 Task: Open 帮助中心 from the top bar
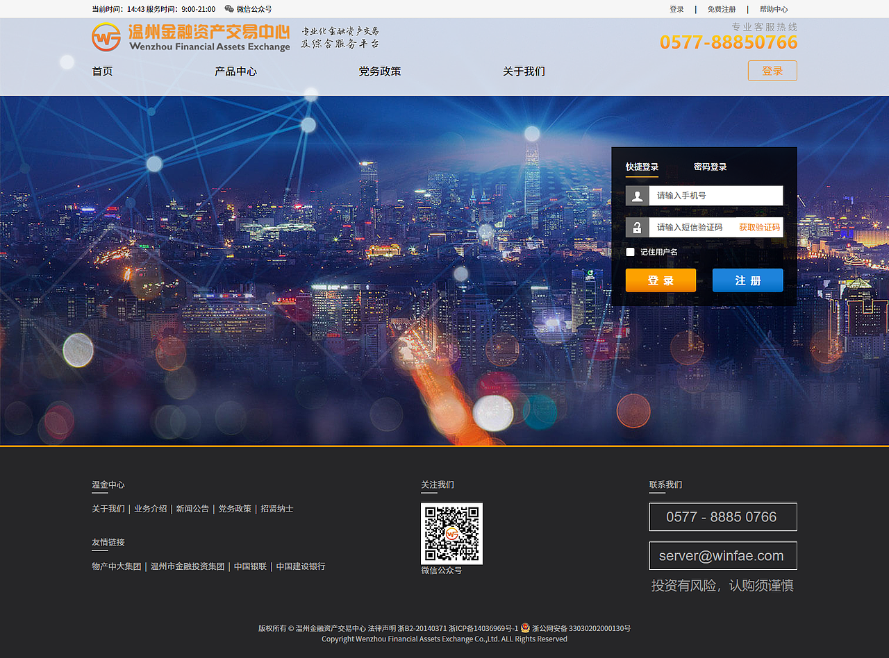point(774,9)
